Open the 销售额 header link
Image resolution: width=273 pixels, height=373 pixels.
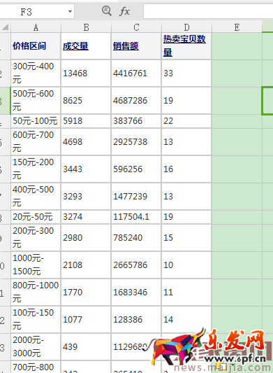click(x=126, y=46)
